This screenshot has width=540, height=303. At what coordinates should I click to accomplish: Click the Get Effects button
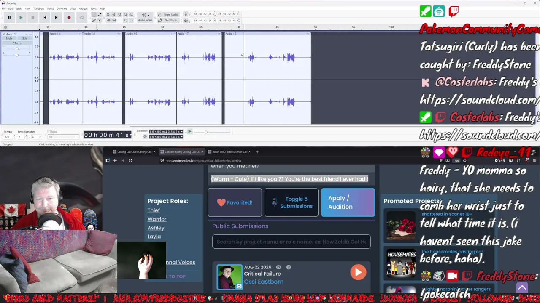point(168,20)
